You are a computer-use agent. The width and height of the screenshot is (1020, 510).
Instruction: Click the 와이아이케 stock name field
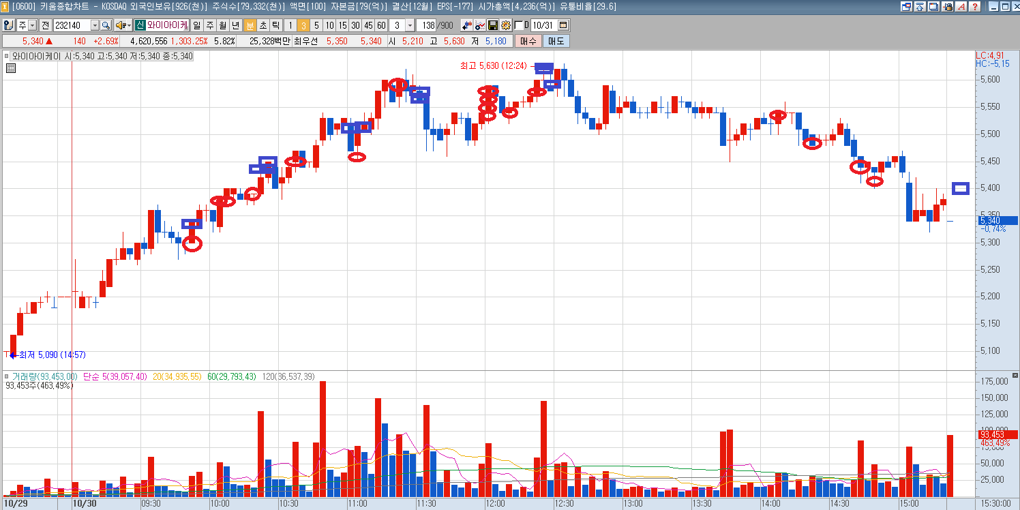click(168, 25)
